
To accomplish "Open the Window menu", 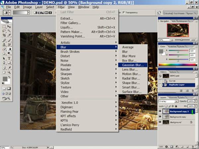I will (83, 7).
